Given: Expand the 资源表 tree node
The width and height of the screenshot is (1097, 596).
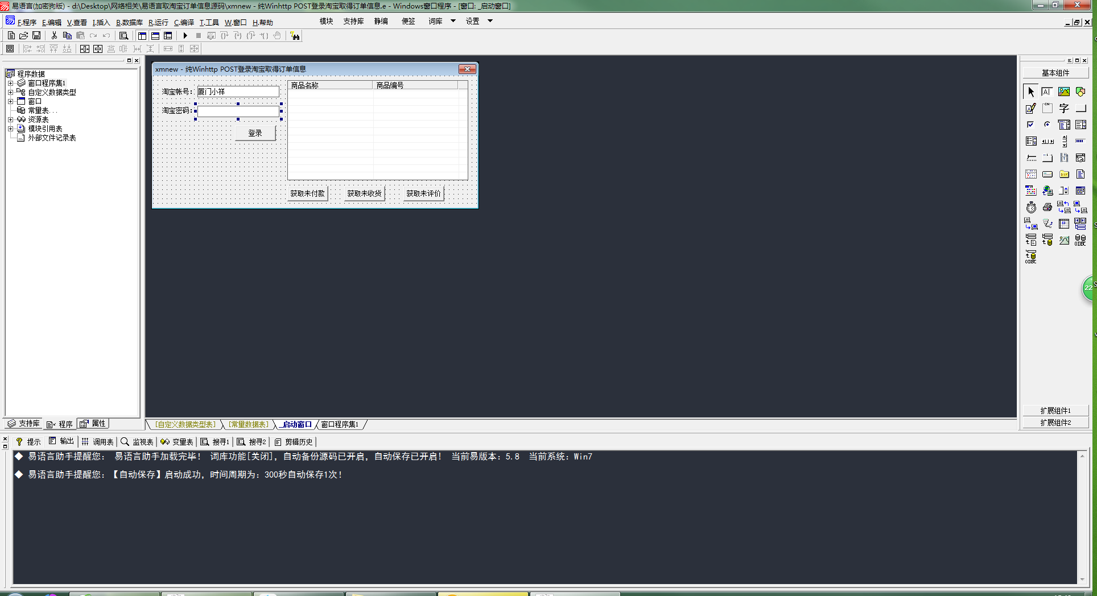Looking at the screenshot, I should pyautogui.click(x=10, y=119).
